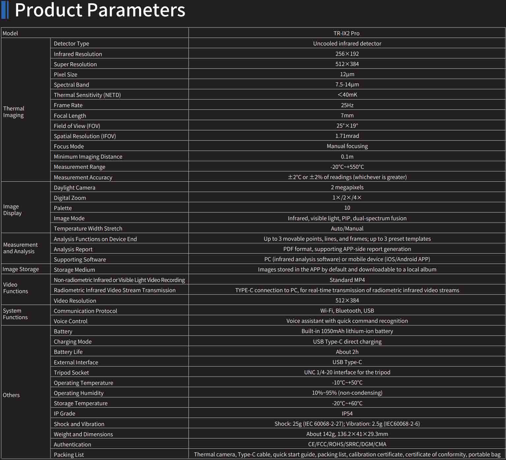
Task: Click the Others category cell
Action: point(11,395)
